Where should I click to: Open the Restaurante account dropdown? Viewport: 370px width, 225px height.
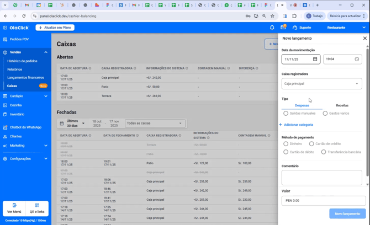[x=346, y=28]
